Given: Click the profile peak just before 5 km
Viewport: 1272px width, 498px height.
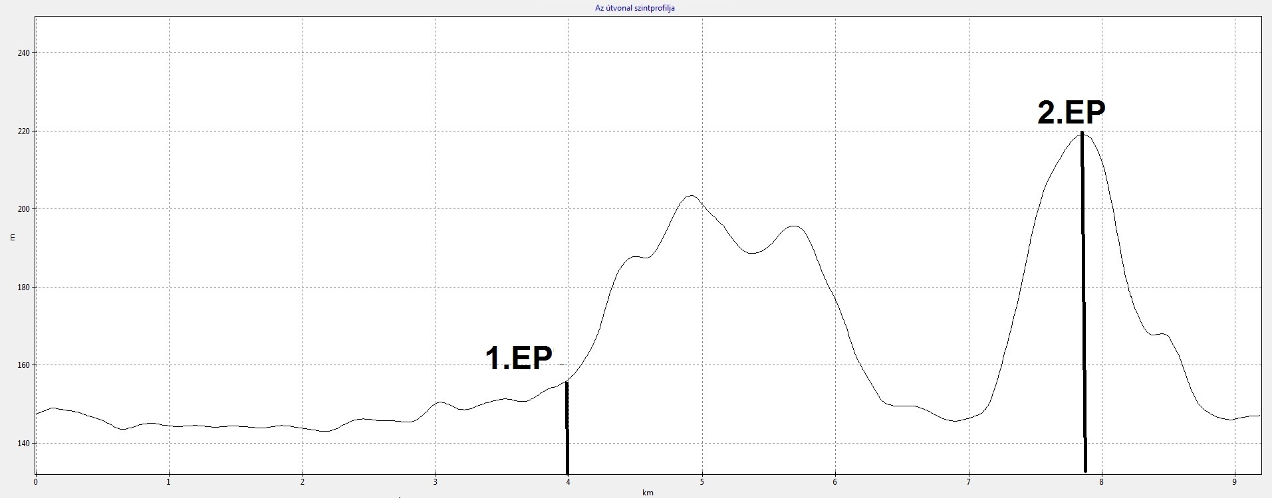Looking at the screenshot, I should 691,196.
